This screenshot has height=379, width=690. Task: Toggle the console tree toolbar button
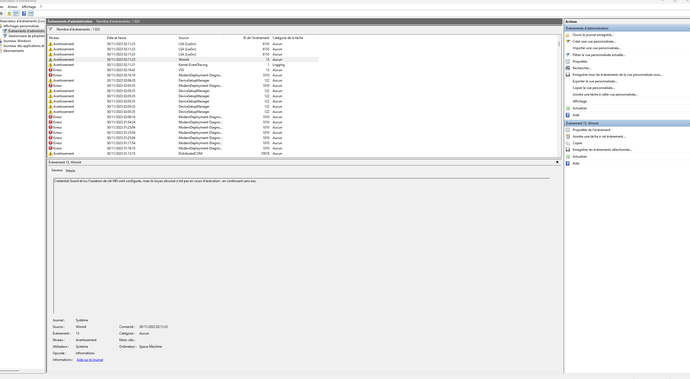point(16,13)
